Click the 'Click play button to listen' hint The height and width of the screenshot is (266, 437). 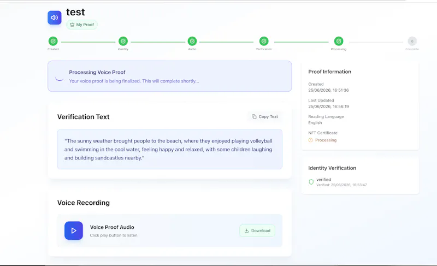coord(114,235)
